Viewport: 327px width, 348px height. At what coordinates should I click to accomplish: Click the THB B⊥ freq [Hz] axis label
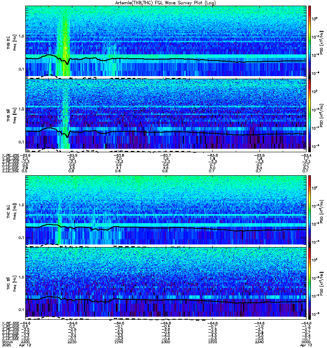(x=12, y=42)
